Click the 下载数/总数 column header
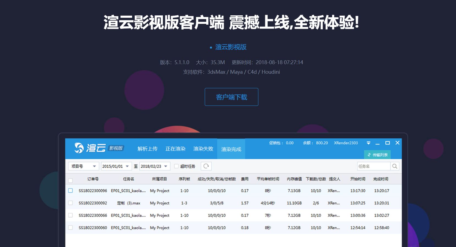This screenshot has width=456, height=247. [316, 179]
